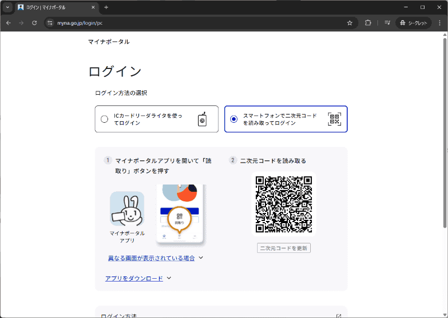448x318 pixels.
Task: Bookmark this page with the star icon
Action: click(x=349, y=23)
